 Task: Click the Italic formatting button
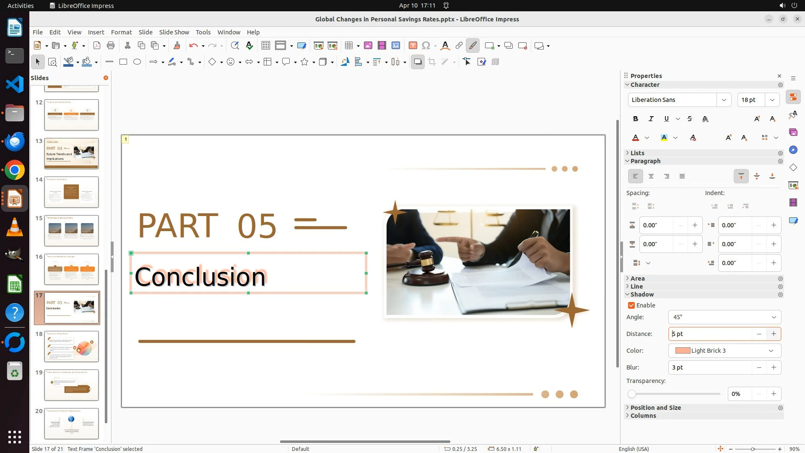(651, 119)
